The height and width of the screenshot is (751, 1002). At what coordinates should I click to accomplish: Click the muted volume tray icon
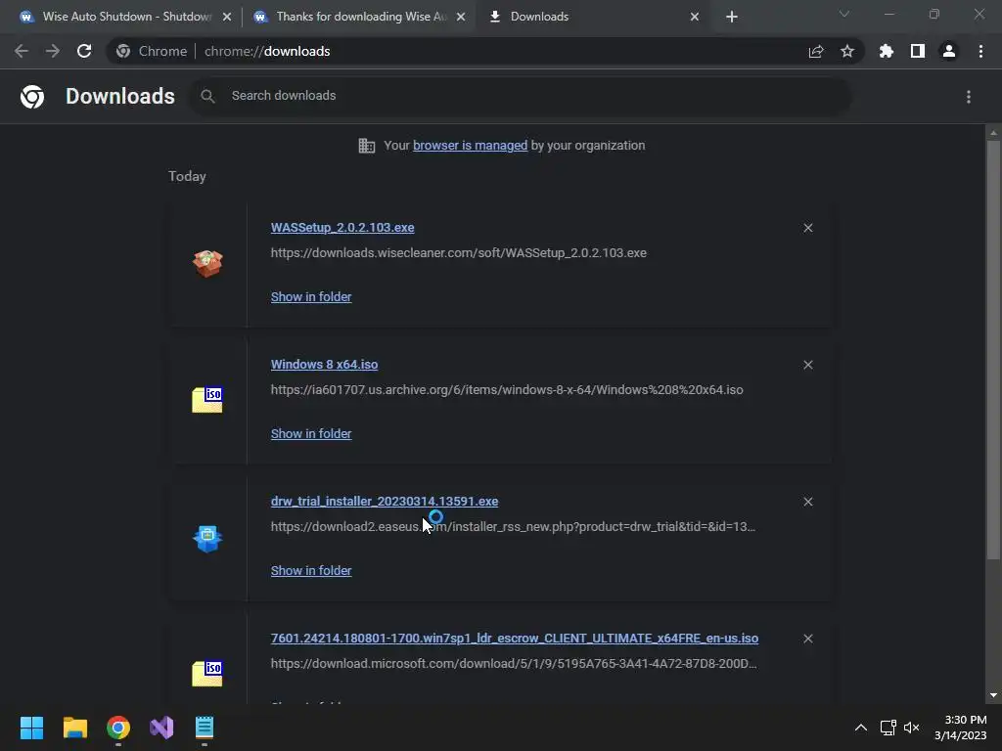pyautogui.click(x=912, y=728)
